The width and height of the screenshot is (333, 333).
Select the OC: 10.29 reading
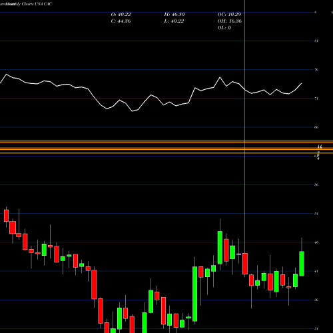pos(229,15)
